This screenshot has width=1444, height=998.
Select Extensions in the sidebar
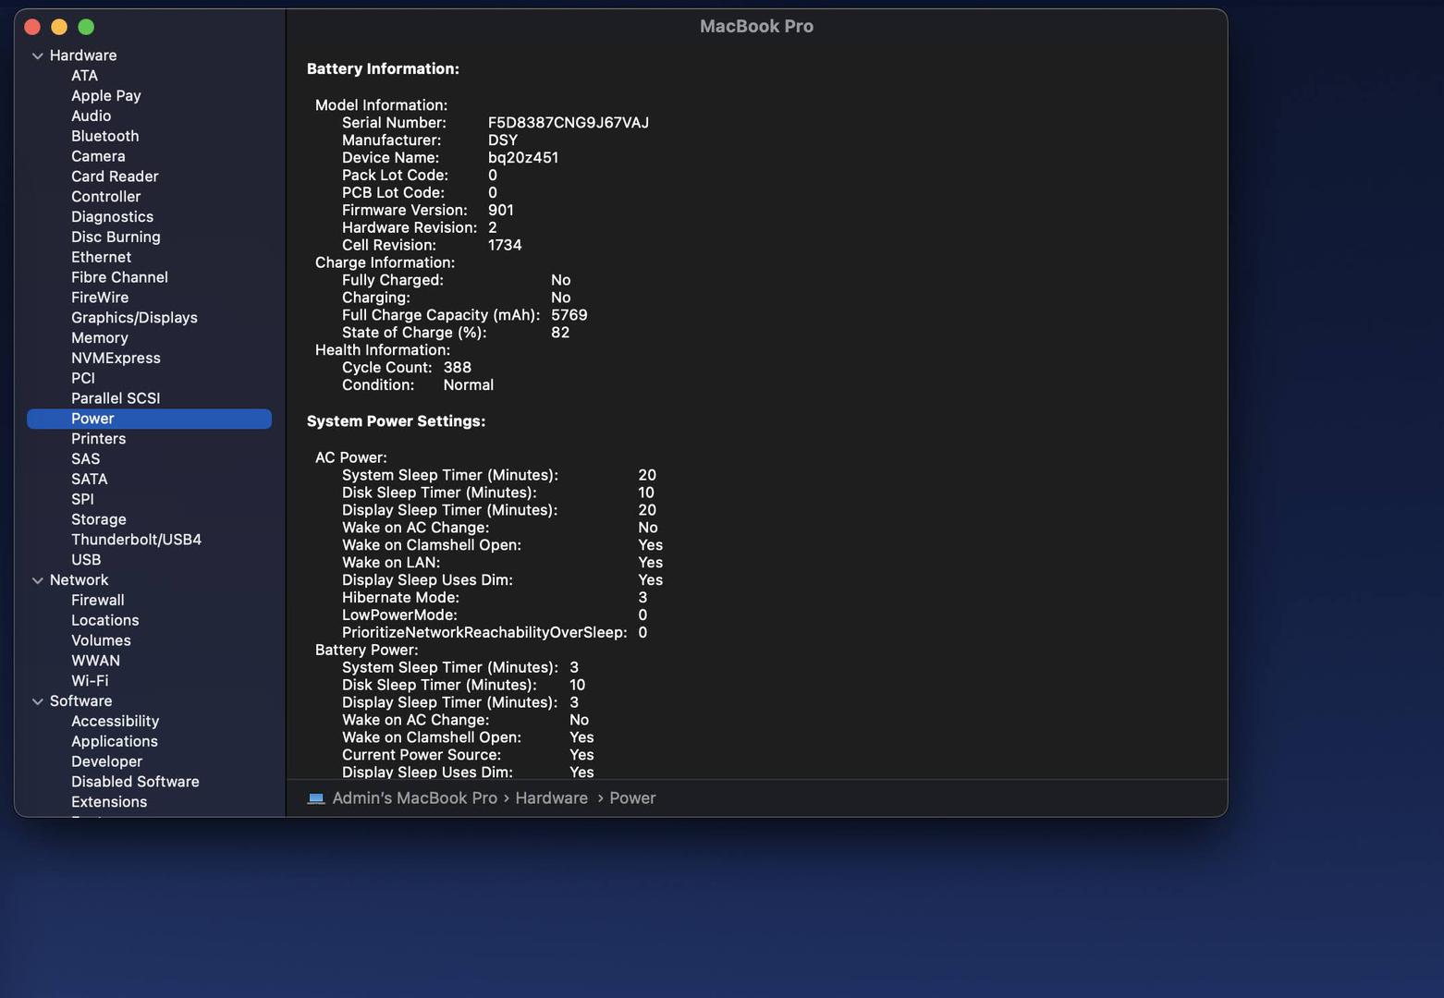109,802
